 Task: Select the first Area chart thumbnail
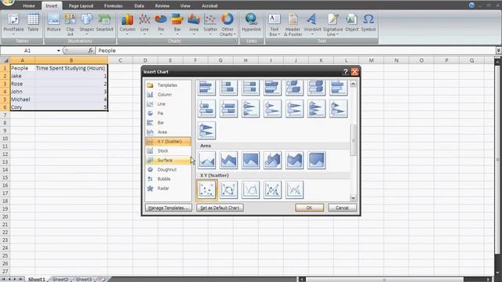click(x=206, y=160)
